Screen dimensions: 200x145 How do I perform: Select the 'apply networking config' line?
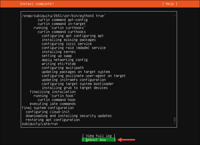point(65,60)
